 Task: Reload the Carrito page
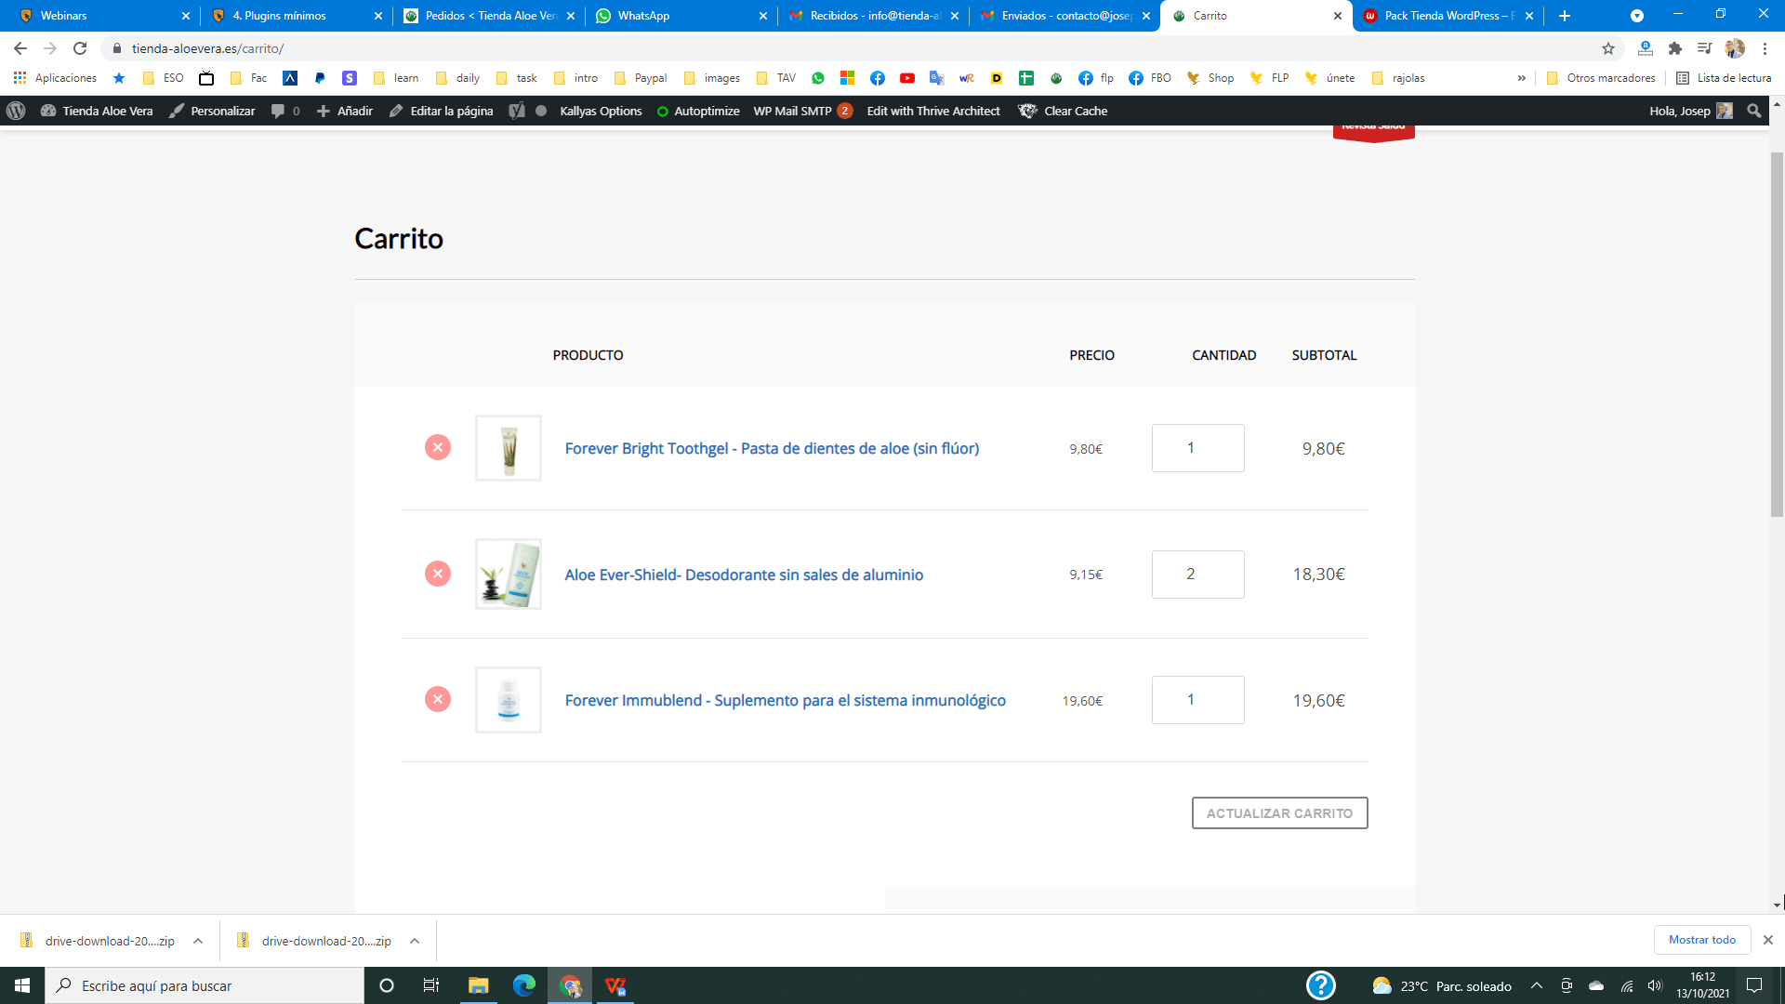click(x=80, y=48)
